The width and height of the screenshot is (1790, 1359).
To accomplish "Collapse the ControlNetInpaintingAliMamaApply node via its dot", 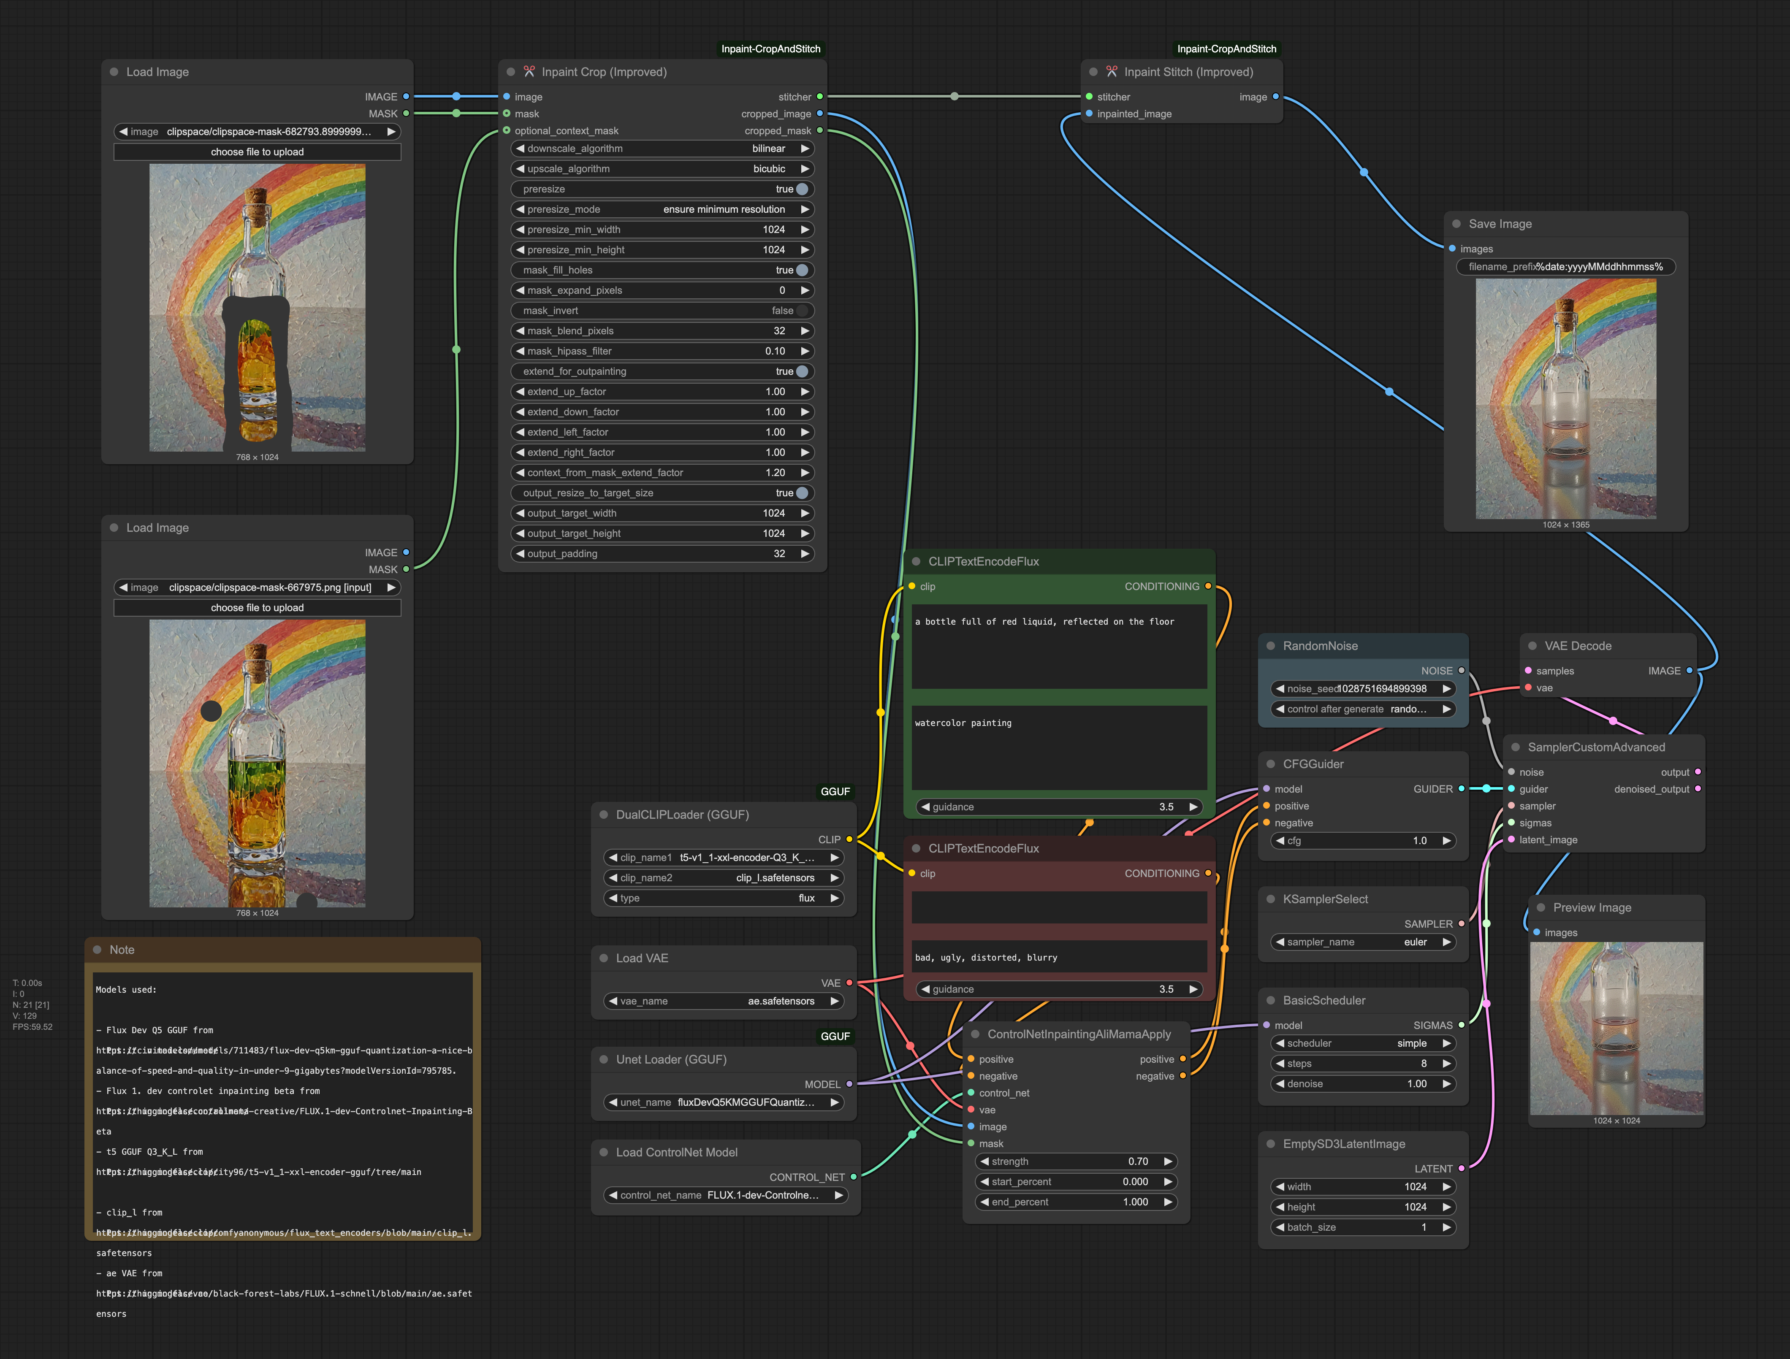I will click(975, 1034).
